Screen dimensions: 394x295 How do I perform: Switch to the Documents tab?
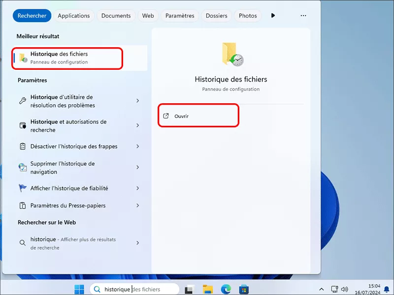tap(116, 16)
